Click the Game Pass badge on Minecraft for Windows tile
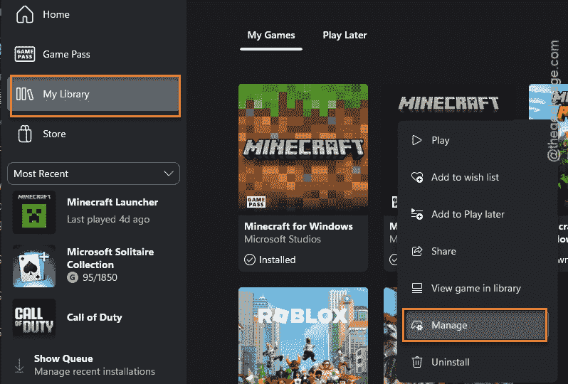The image size is (568, 384). pyautogui.click(x=256, y=202)
